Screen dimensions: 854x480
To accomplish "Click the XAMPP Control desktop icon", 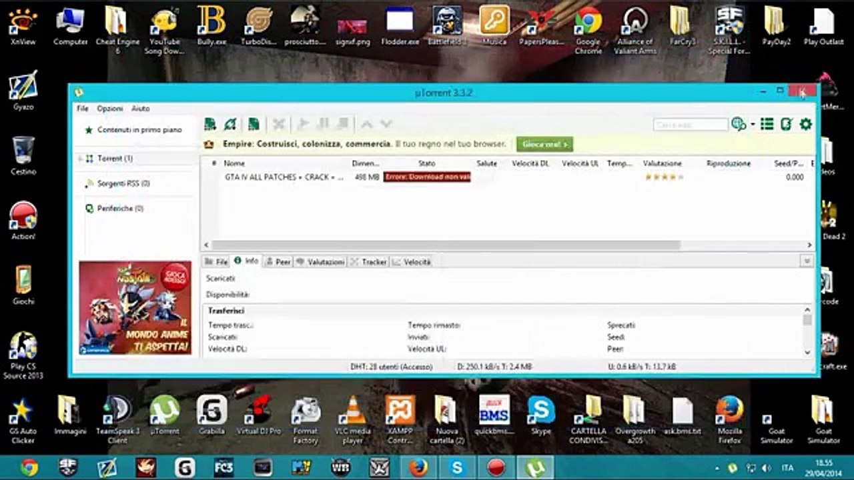I will point(400,419).
